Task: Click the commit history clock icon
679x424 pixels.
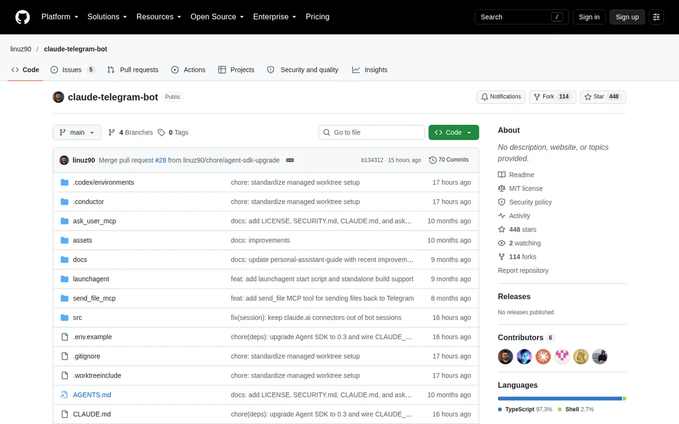Action: [x=433, y=160]
